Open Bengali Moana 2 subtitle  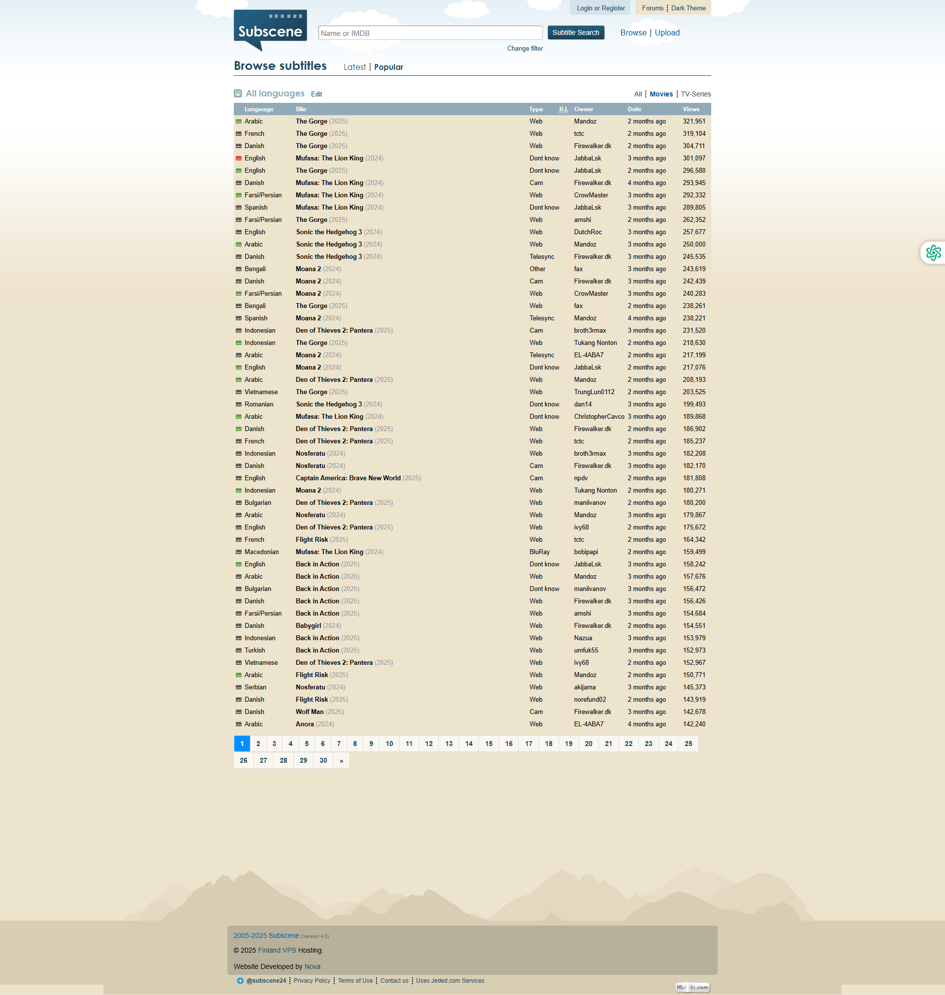pos(318,269)
